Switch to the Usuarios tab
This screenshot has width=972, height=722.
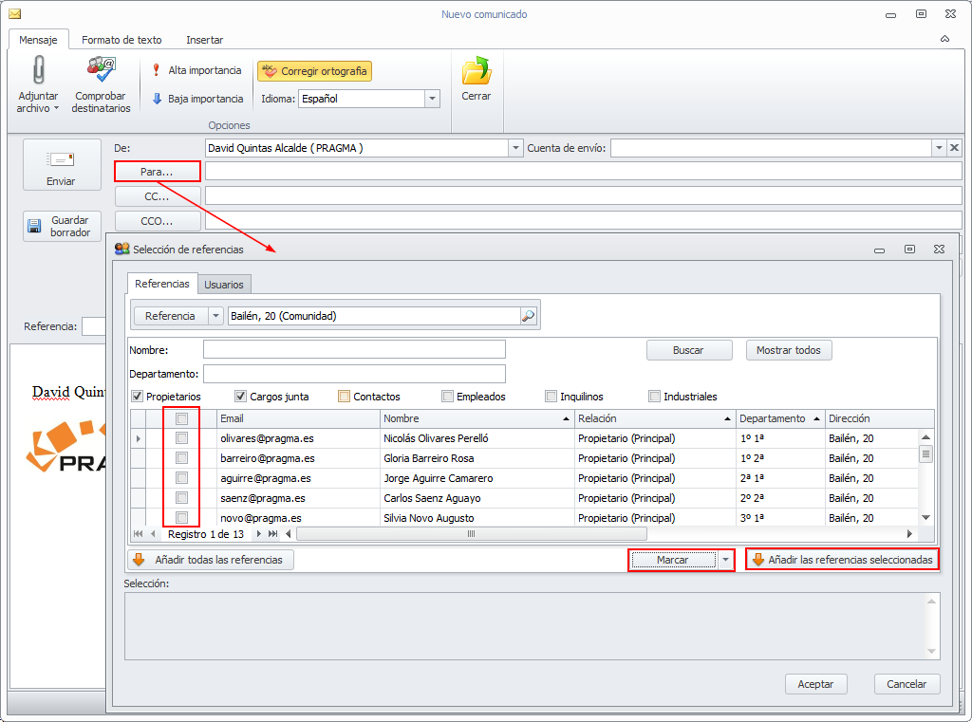pos(224,285)
